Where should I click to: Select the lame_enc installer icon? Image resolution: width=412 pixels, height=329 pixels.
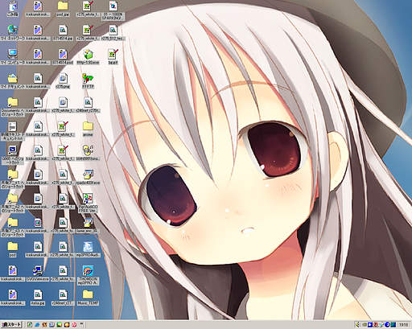tap(88, 225)
